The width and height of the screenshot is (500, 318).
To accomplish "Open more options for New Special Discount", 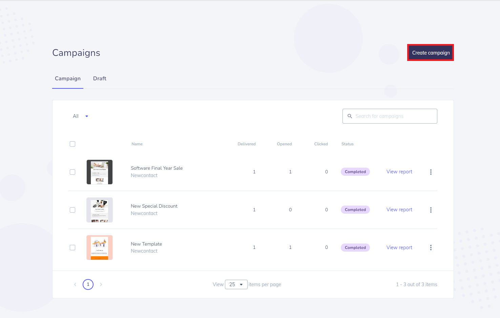I will click(431, 210).
